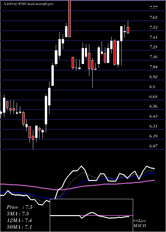Select the tall red candle at chart top
This screenshot has width=166, height=232.
69,19
